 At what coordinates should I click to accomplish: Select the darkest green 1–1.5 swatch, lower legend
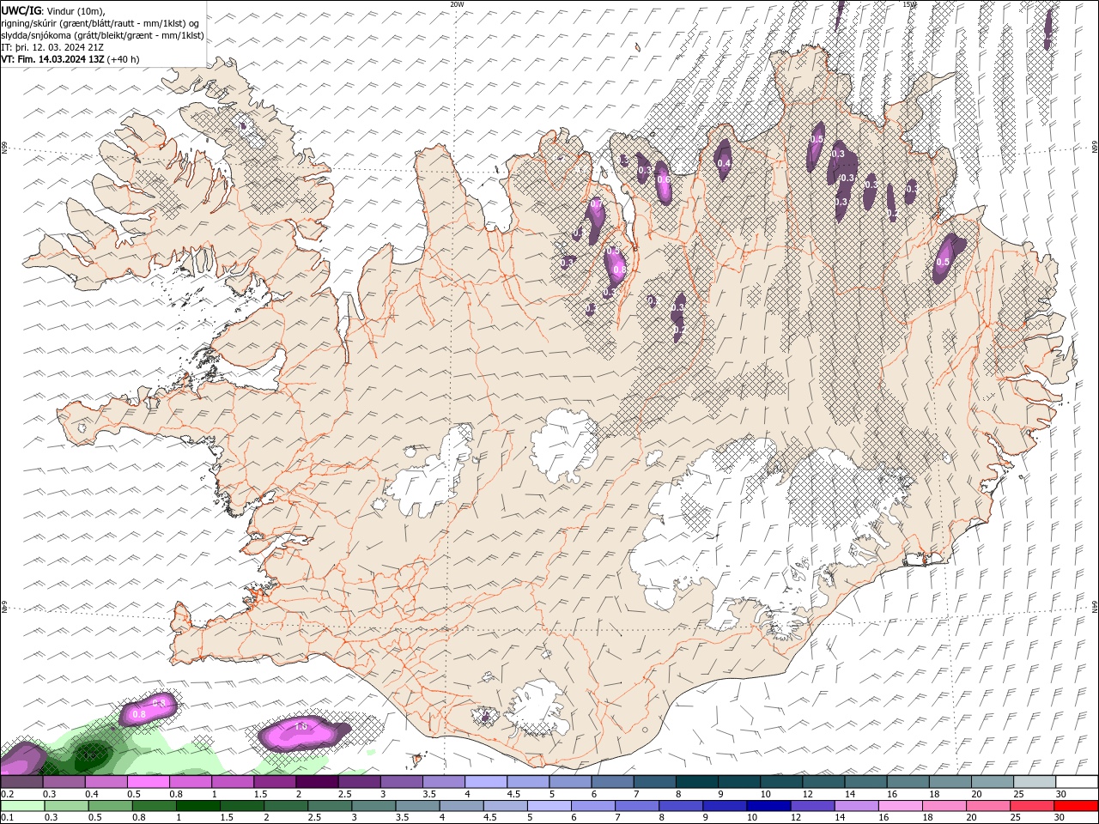pyautogui.click(x=198, y=806)
